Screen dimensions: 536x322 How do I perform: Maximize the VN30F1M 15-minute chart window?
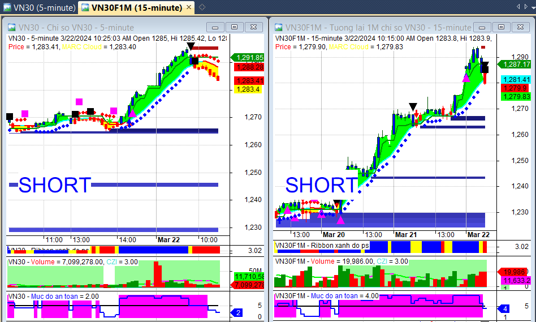coord(501,27)
